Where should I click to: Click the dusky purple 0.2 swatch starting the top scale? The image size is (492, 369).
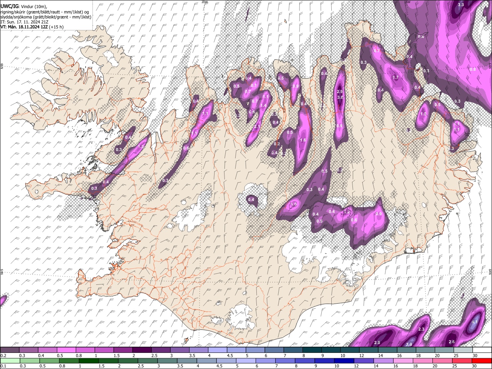10,350
